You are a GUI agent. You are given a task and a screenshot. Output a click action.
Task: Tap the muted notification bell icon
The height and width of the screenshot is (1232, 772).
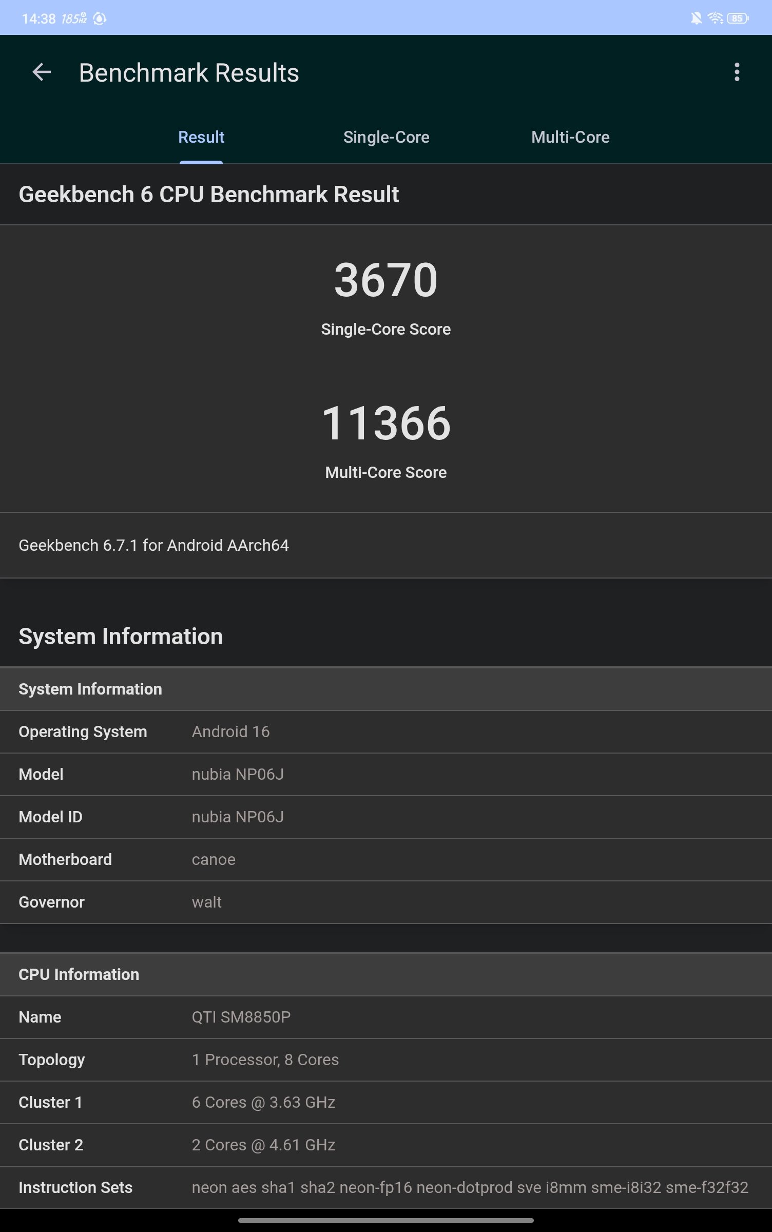696,18
